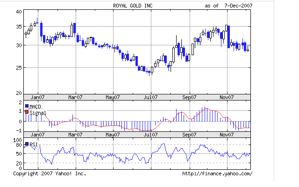The width and height of the screenshot is (299, 187).
Task: Click the MACD legend label
Action: click(36, 107)
